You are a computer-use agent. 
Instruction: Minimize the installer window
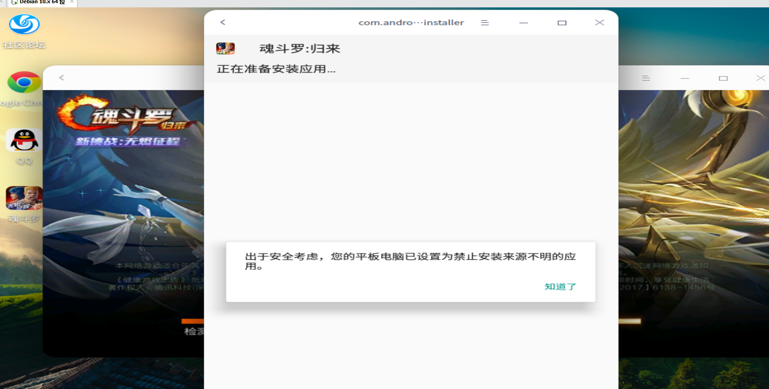point(523,23)
